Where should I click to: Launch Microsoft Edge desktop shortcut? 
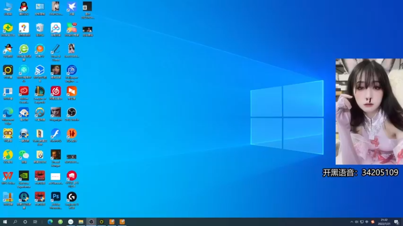click(x=8, y=116)
